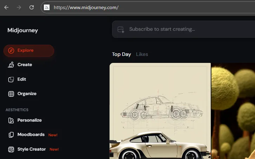Screen dimensions: 255x159
Task: Go back using browser back arrow
Action: [x=6, y=7]
